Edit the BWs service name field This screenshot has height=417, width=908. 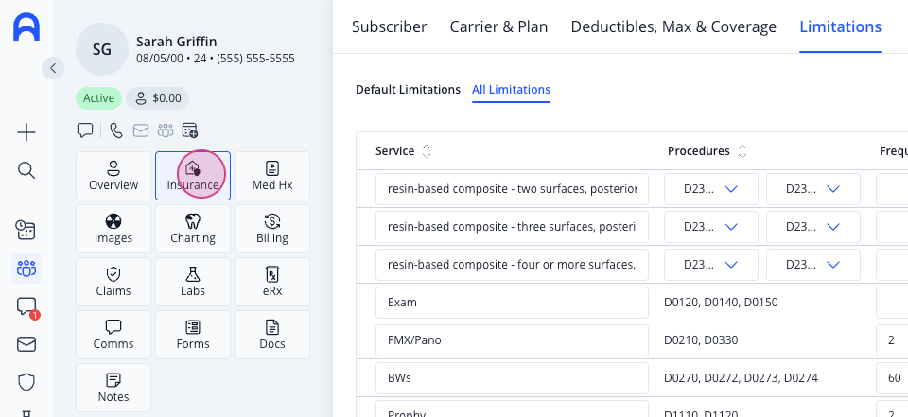tap(512, 378)
